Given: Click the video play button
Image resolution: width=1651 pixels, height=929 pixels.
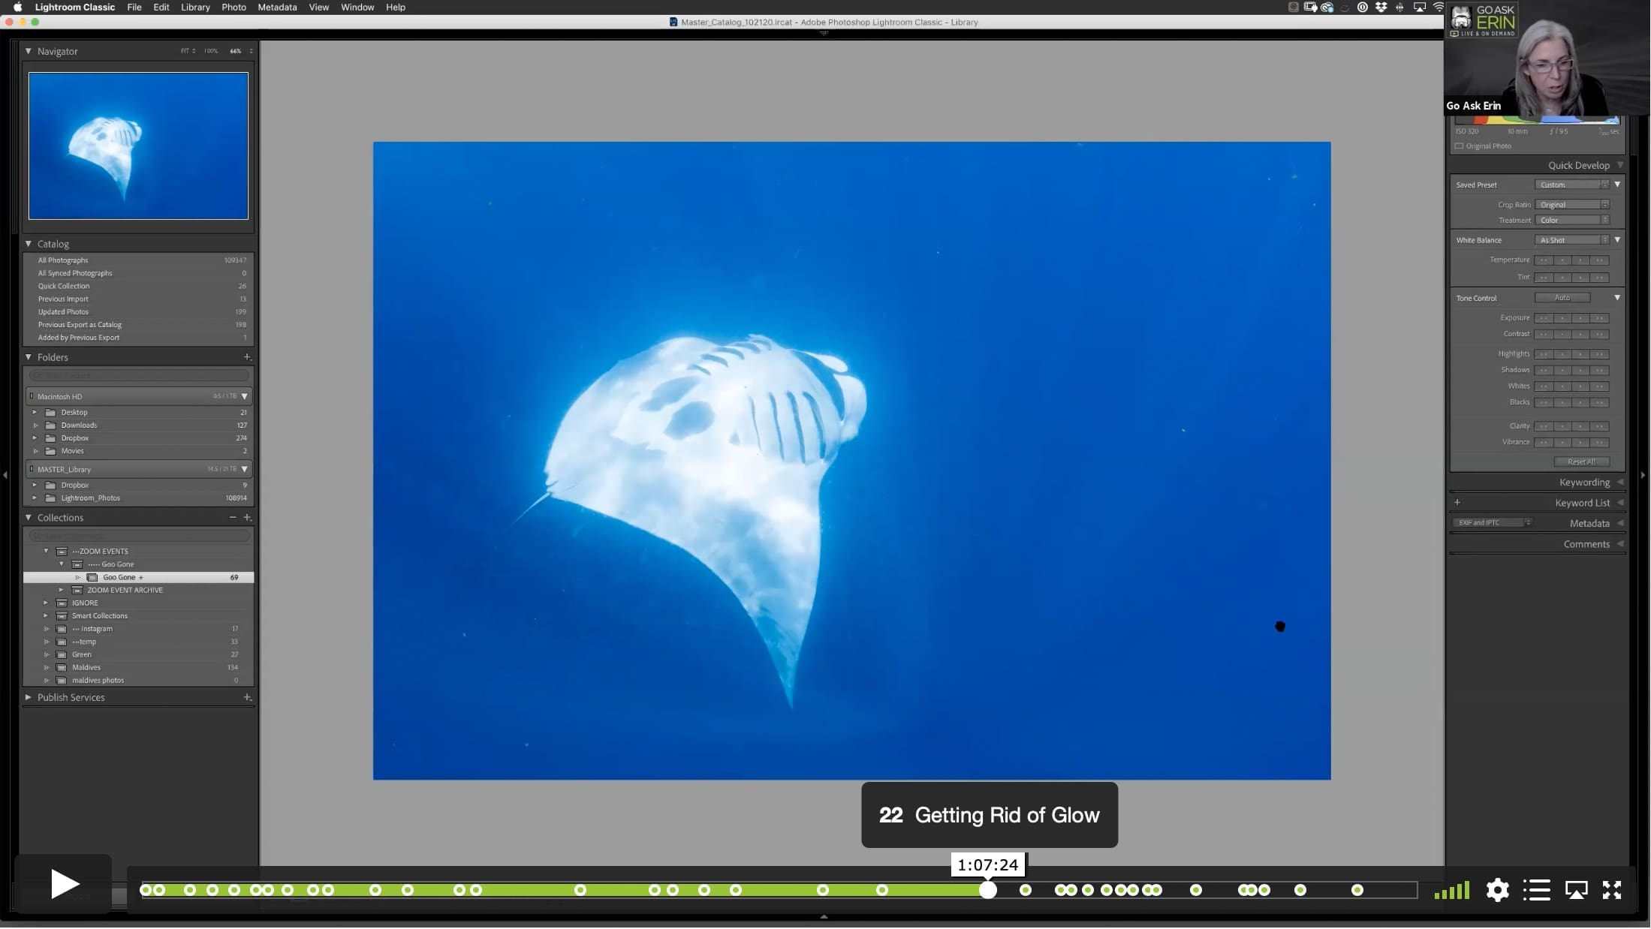Looking at the screenshot, I should coord(64,884).
